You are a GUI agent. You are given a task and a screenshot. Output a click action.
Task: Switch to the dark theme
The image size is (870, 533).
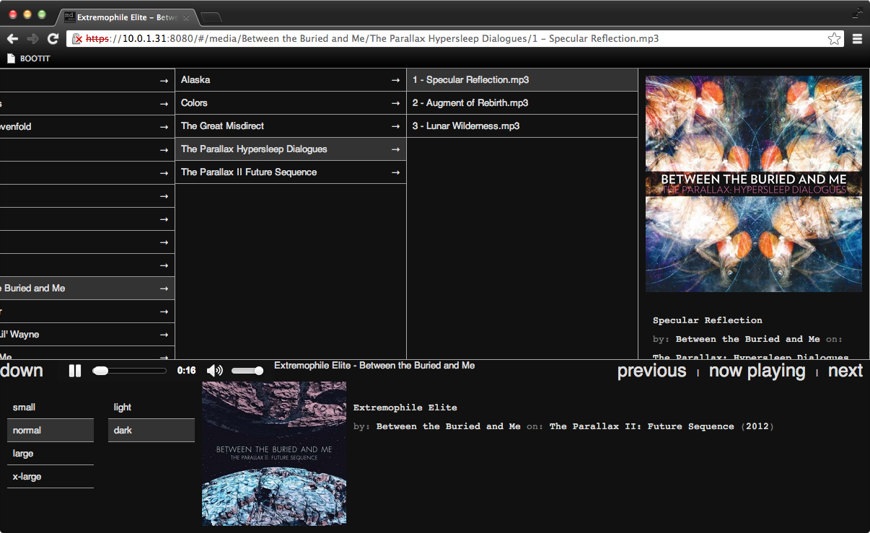151,431
